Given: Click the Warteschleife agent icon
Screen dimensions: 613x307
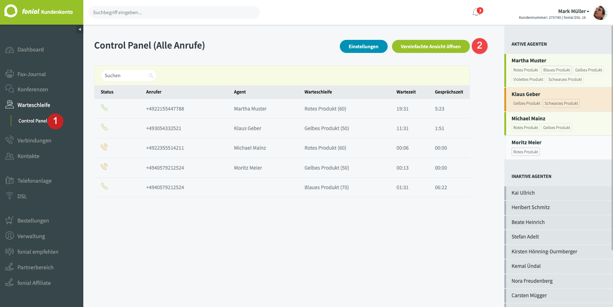Looking at the screenshot, I should [10, 104].
